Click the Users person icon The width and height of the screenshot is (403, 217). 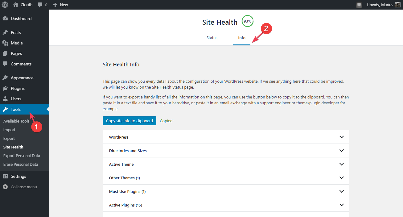tap(5, 99)
